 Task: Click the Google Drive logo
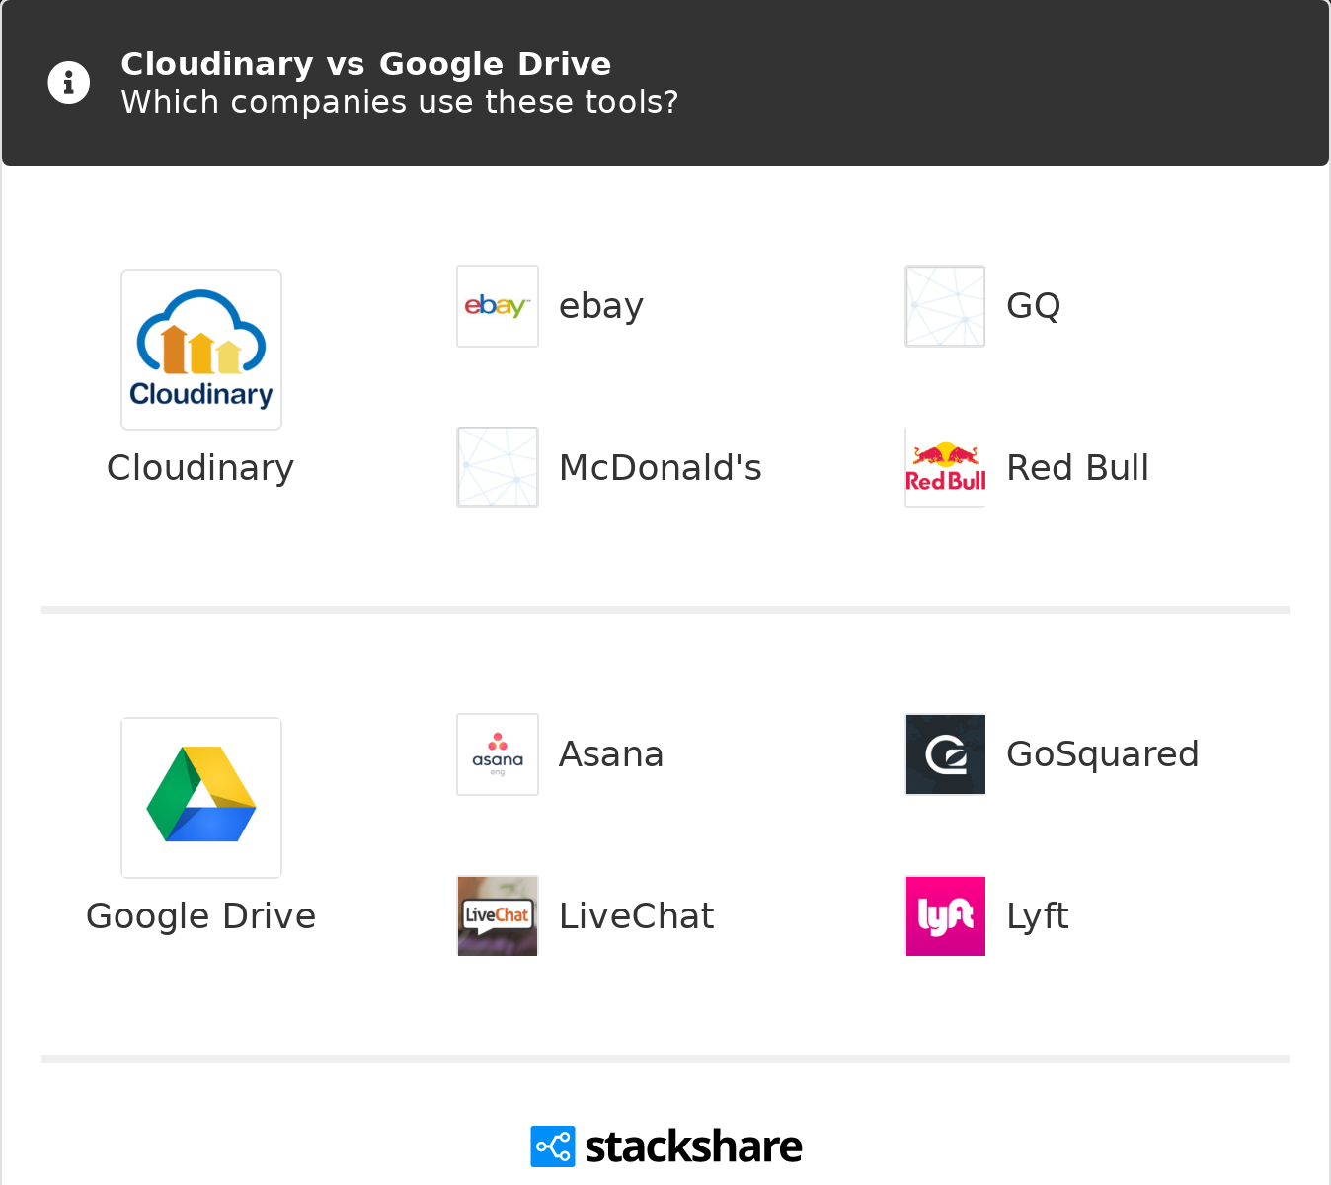tap(201, 798)
